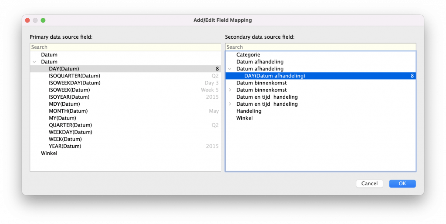Close the Add/Edit Field Mapping window

pyautogui.click(x=27, y=20)
